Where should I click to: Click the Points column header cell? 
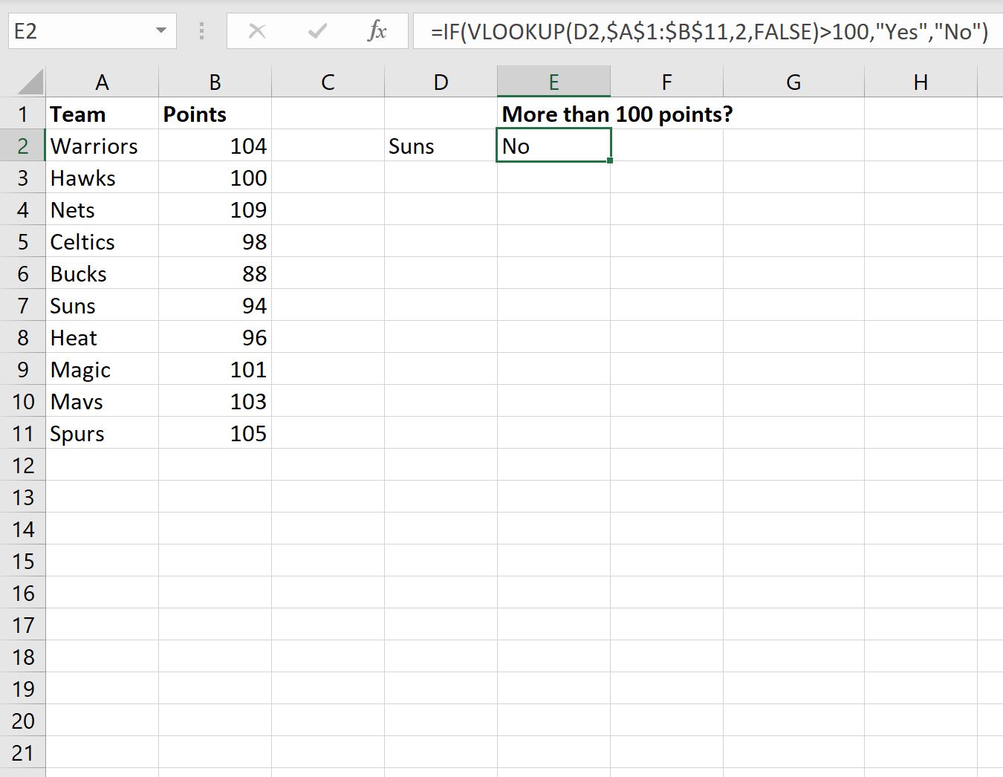[215, 114]
